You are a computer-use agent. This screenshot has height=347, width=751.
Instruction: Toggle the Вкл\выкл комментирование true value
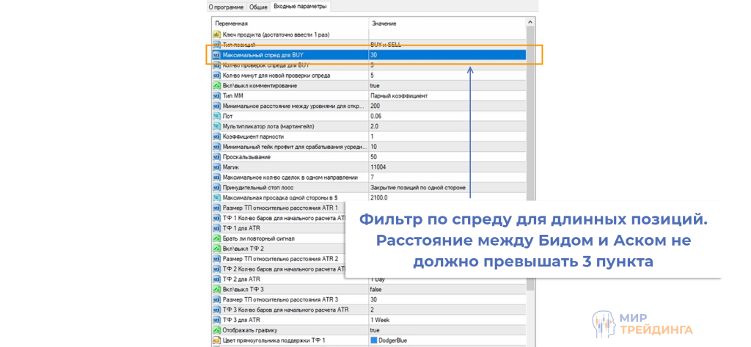[x=376, y=86]
